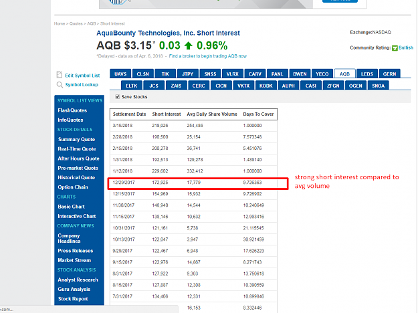
Task: Open After Hours Quote
Action: [x=78, y=159]
